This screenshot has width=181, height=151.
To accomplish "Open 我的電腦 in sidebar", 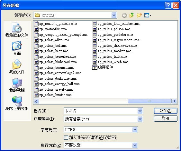I will click(x=17, y=85).
